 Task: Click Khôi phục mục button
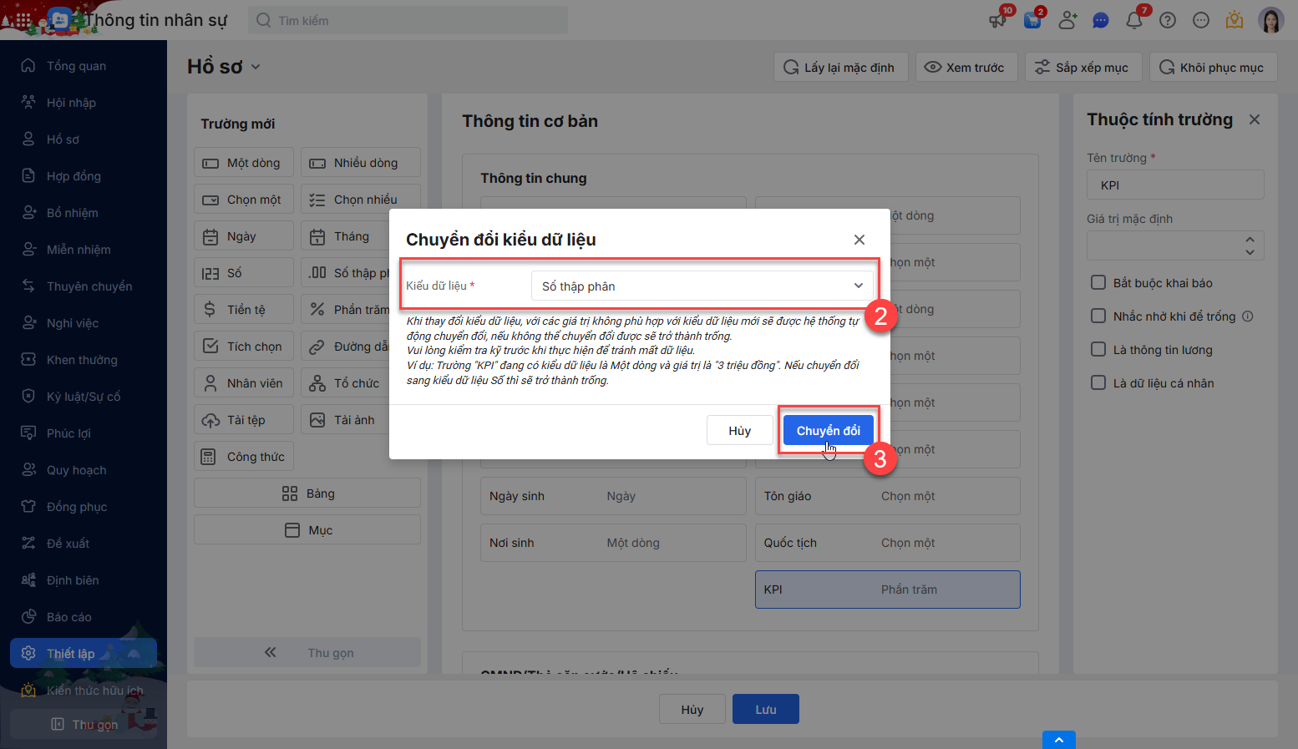click(x=1214, y=68)
